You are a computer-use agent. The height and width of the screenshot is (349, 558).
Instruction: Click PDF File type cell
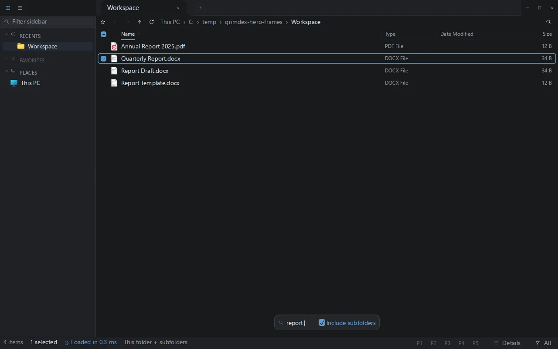(394, 46)
